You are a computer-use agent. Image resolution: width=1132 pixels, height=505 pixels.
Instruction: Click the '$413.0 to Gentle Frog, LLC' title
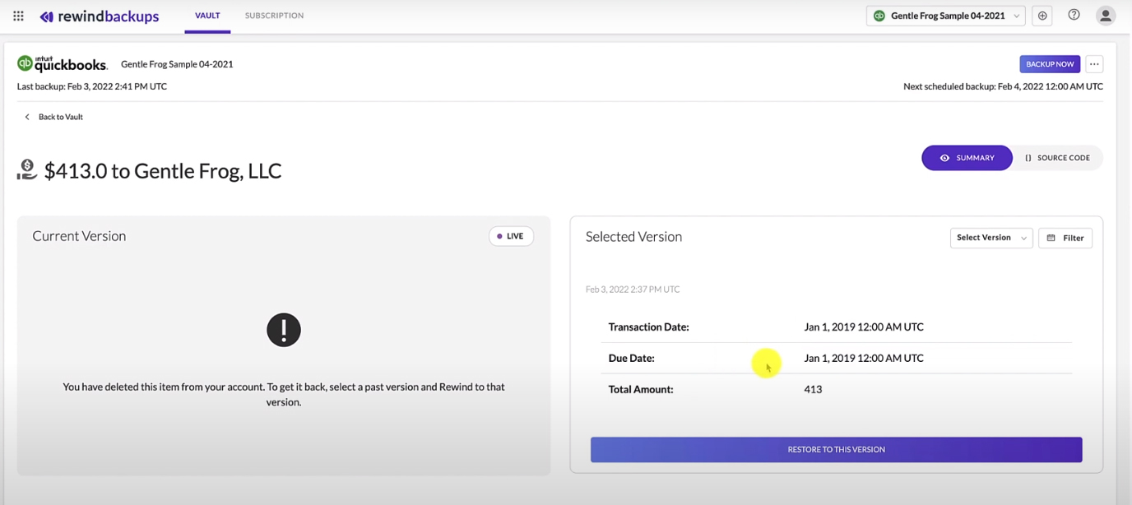[x=163, y=171]
